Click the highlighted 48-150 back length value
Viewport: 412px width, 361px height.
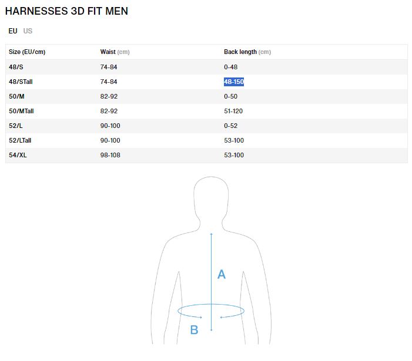coord(234,82)
